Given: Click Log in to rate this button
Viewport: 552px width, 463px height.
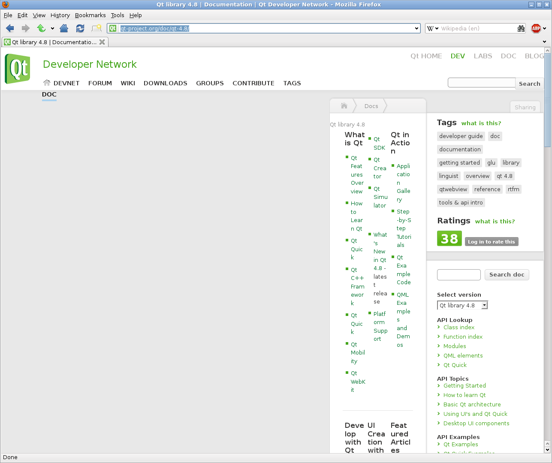Looking at the screenshot, I should (x=492, y=242).
